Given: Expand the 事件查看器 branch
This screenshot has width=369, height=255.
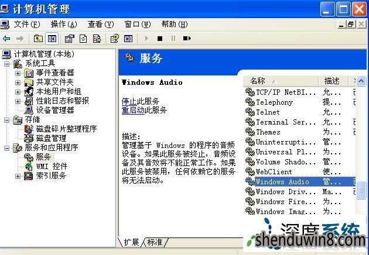Looking at the screenshot, I should tap(18, 73).
